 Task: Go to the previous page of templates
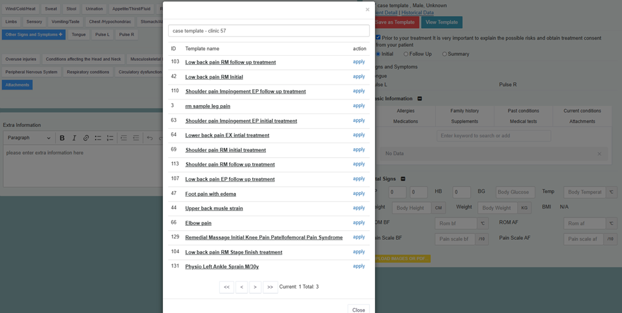pyautogui.click(x=241, y=287)
